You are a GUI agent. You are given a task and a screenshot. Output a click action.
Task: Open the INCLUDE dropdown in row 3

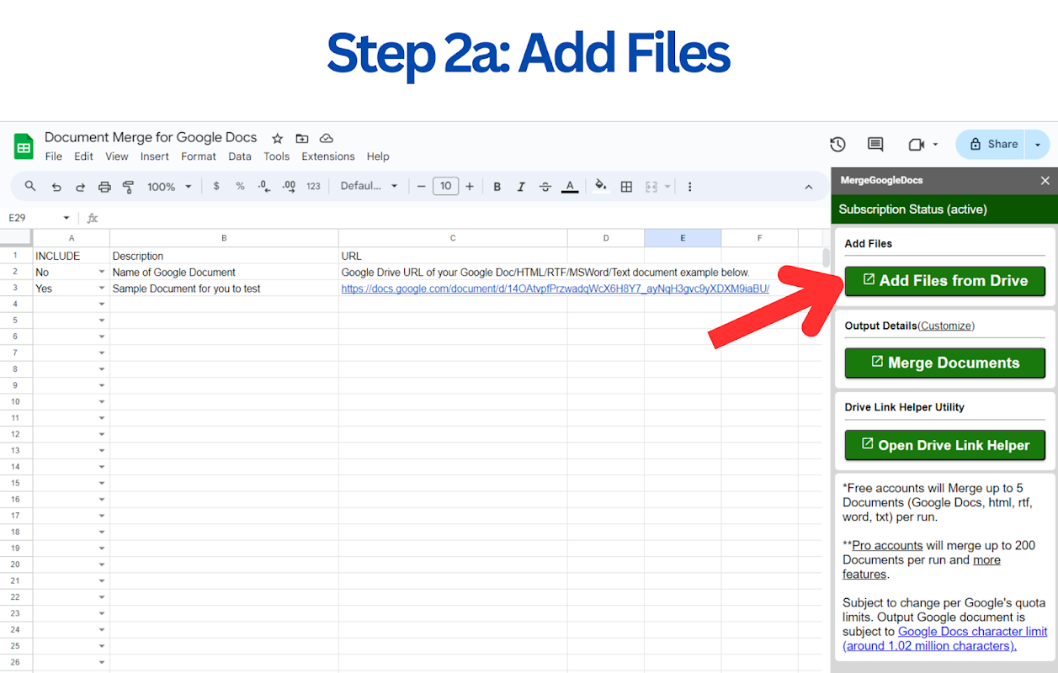click(x=102, y=288)
